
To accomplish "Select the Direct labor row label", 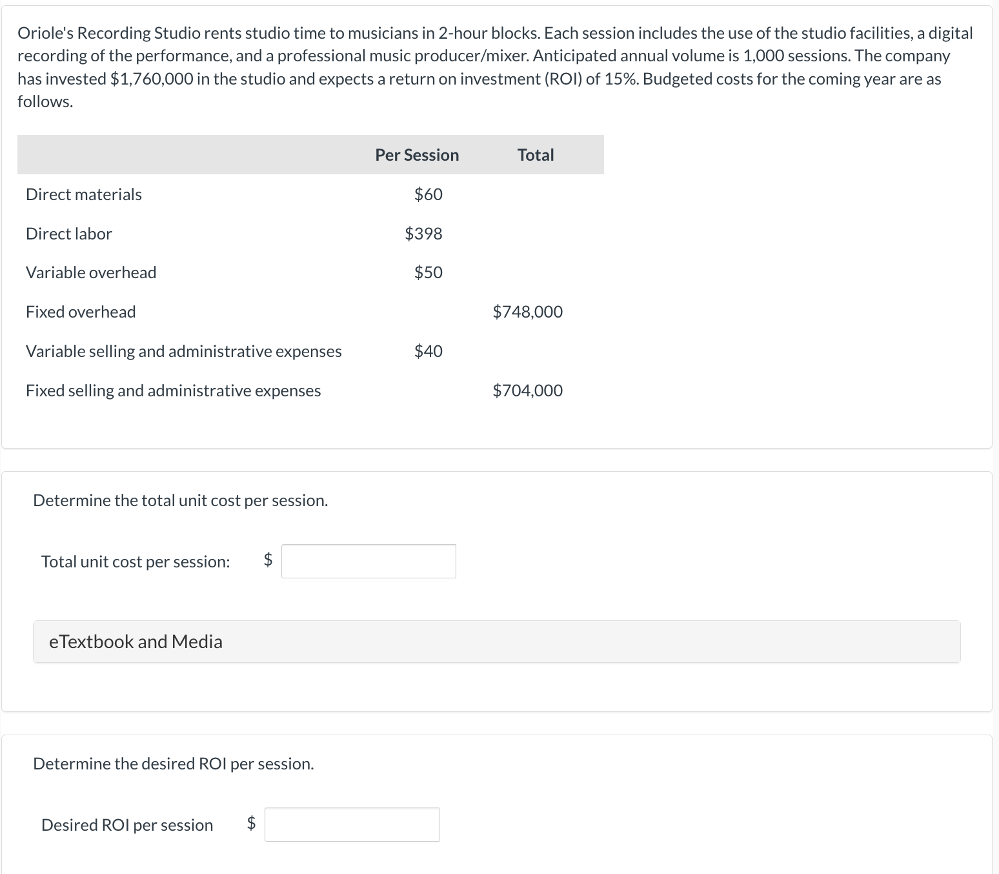I will 69,234.
